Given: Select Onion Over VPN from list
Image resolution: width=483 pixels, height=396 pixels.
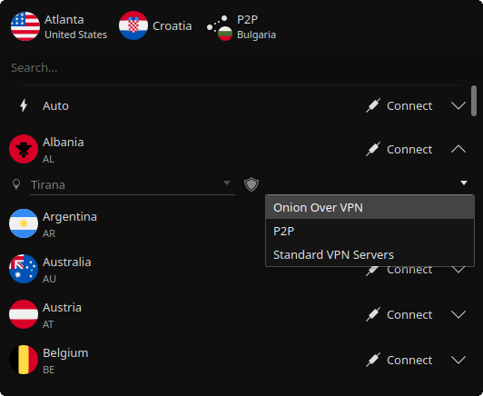Looking at the screenshot, I should 370,207.
